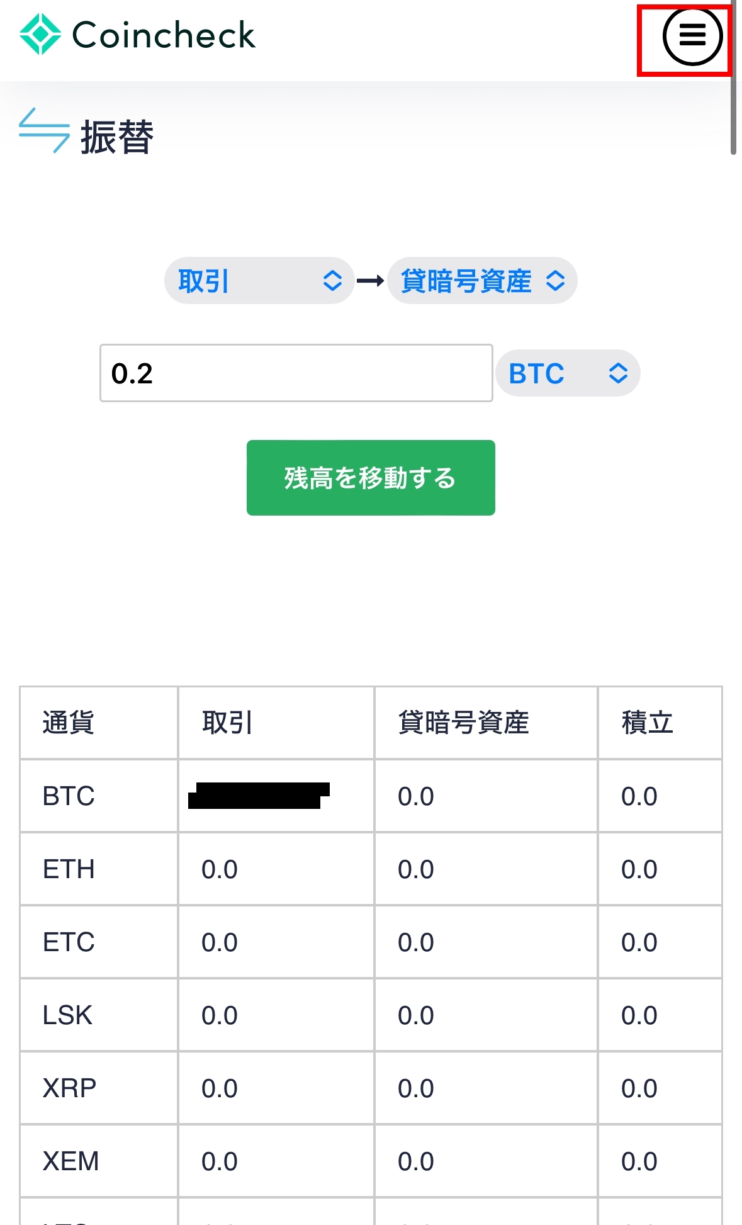Click the Coincheck diamond logo
The width and height of the screenshot is (742, 1225).
(x=40, y=35)
